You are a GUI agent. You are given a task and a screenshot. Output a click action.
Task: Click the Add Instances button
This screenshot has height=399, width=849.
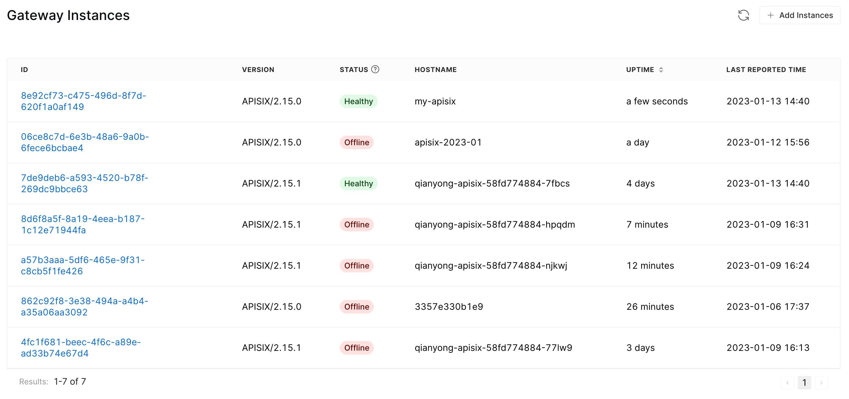click(799, 15)
